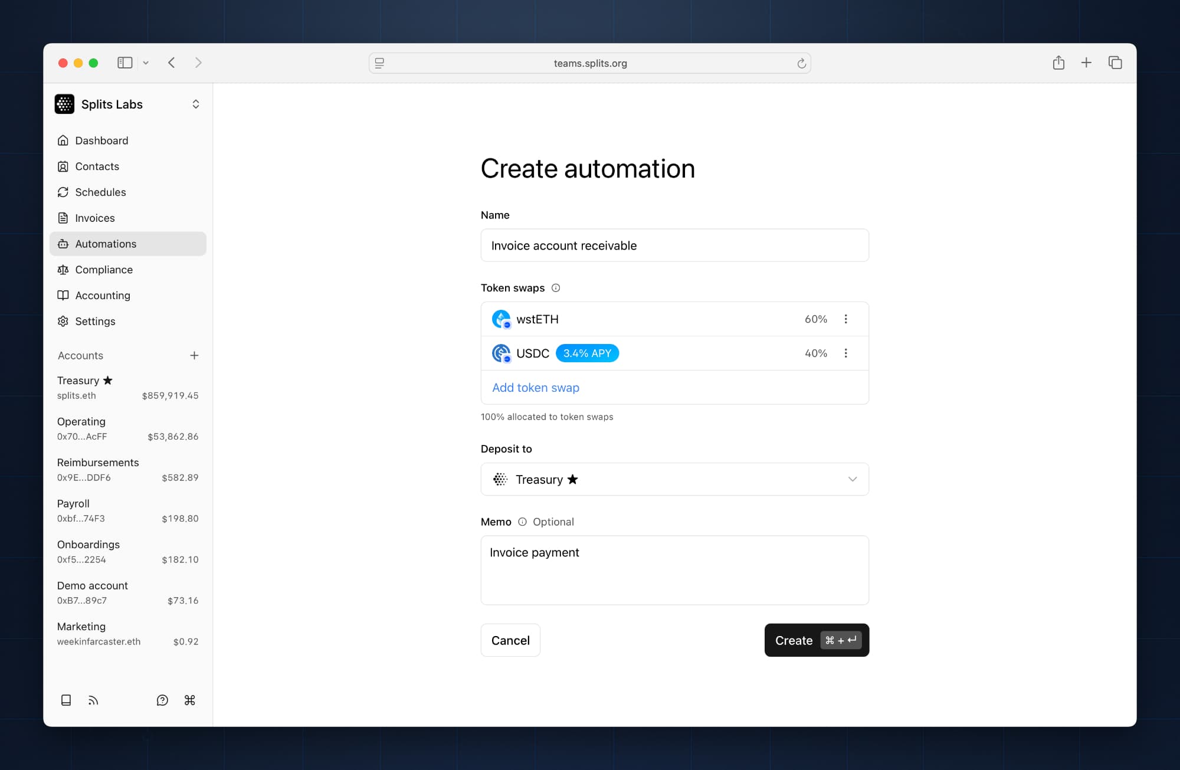Open USDC swap options menu
This screenshot has height=770, width=1180.
tap(845, 353)
